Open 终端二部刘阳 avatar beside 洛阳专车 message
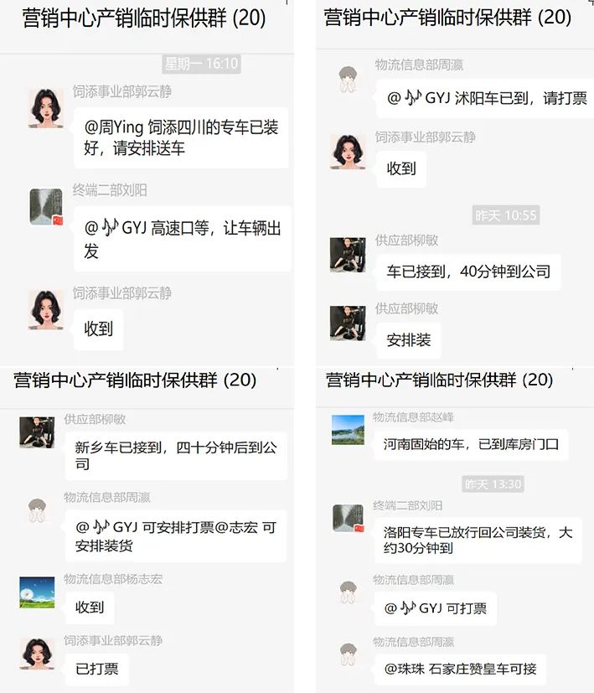The height and width of the screenshot is (693, 594). point(349,518)
